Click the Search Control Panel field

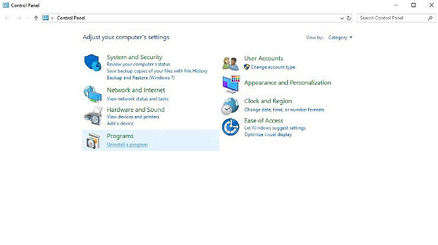click(391, 18)
